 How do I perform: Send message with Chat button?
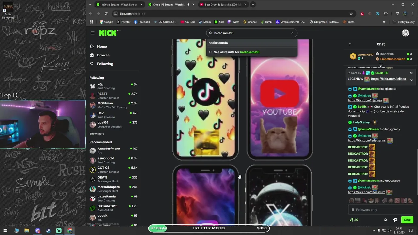407,220
